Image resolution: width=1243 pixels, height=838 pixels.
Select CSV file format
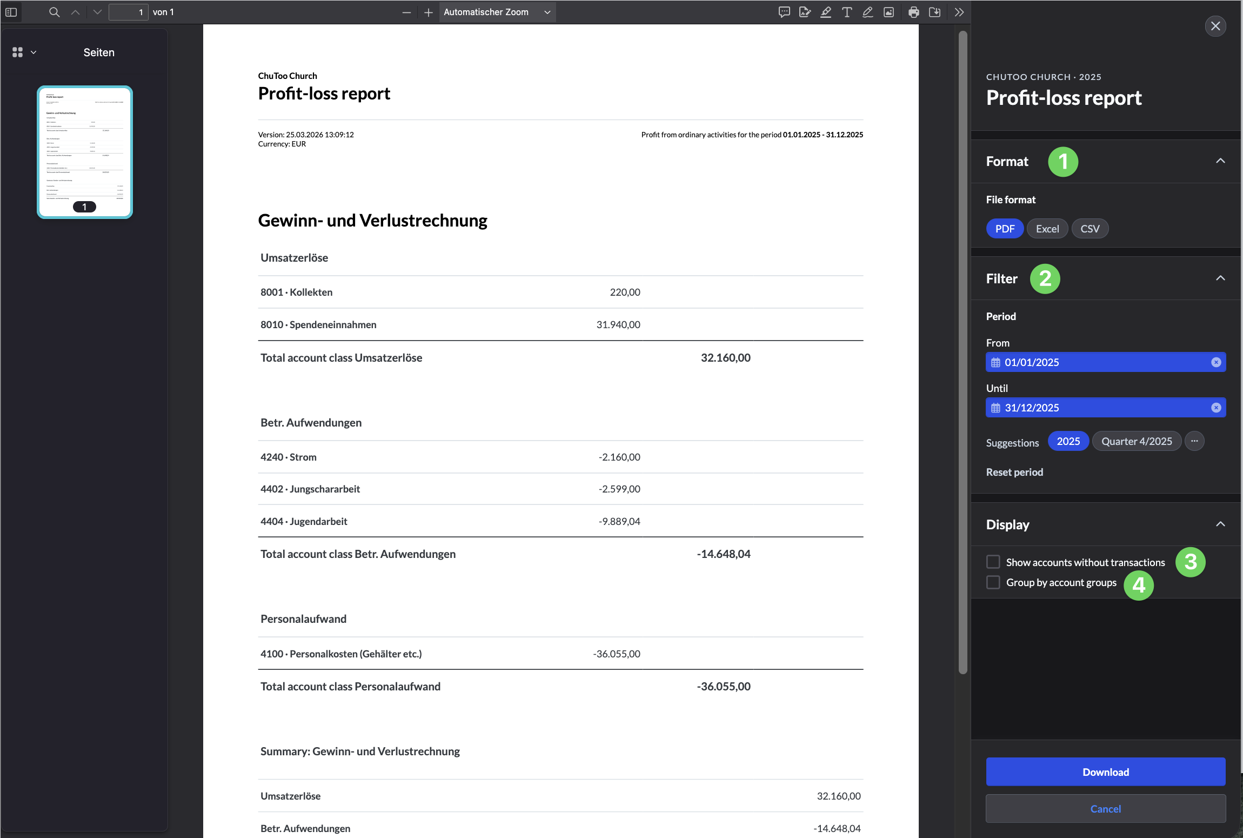pyautogui.click(x=1090, y=229)
